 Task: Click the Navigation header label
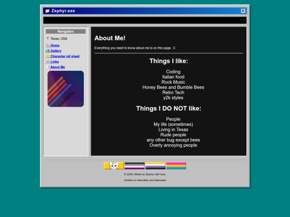[66, 32]
